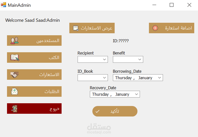The height and width of the screenshot is (137, 198).
Task: Click the red plus add-borrowing icon
Action: 155,28
